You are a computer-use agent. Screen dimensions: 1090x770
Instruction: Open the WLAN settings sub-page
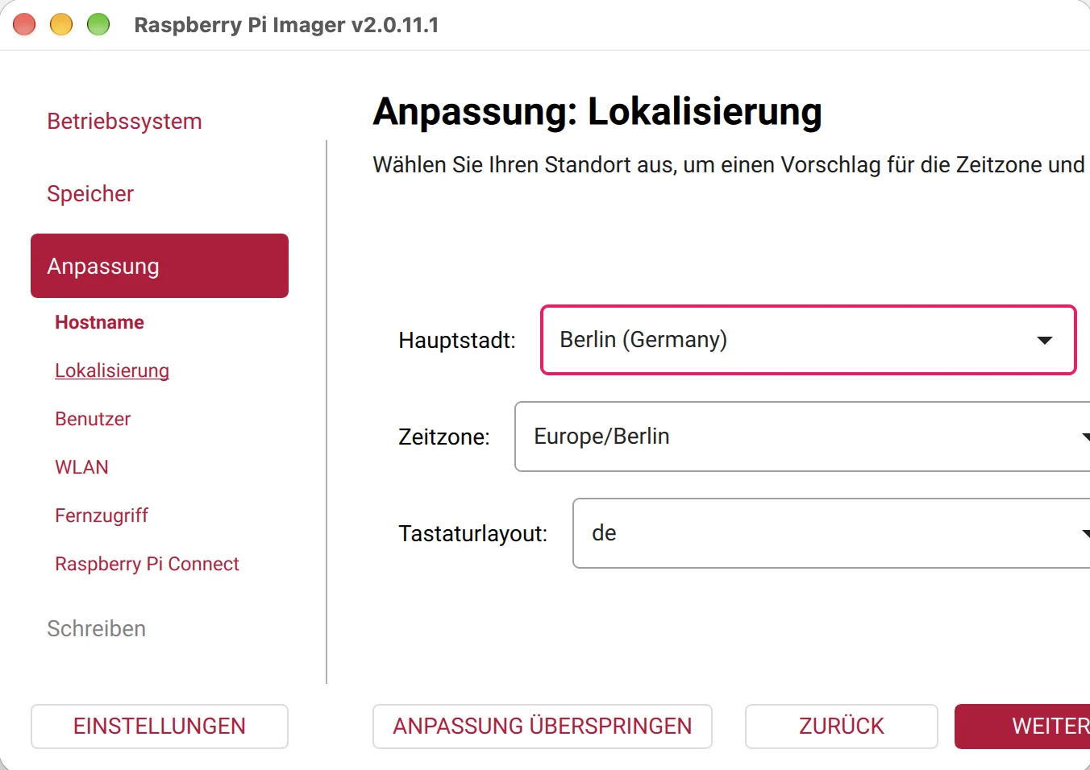coord(81,467)
